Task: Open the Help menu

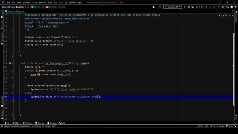Action: coord(80,3)
